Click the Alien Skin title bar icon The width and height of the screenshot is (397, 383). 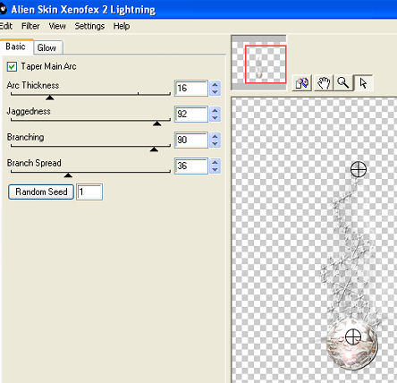click(3, 9)
